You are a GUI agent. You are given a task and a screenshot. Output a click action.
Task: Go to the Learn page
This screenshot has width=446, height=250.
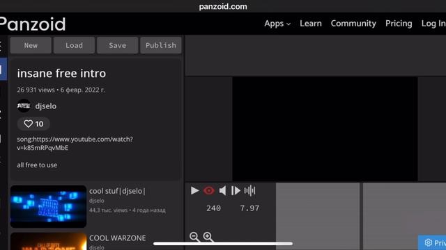pos(311,23)
